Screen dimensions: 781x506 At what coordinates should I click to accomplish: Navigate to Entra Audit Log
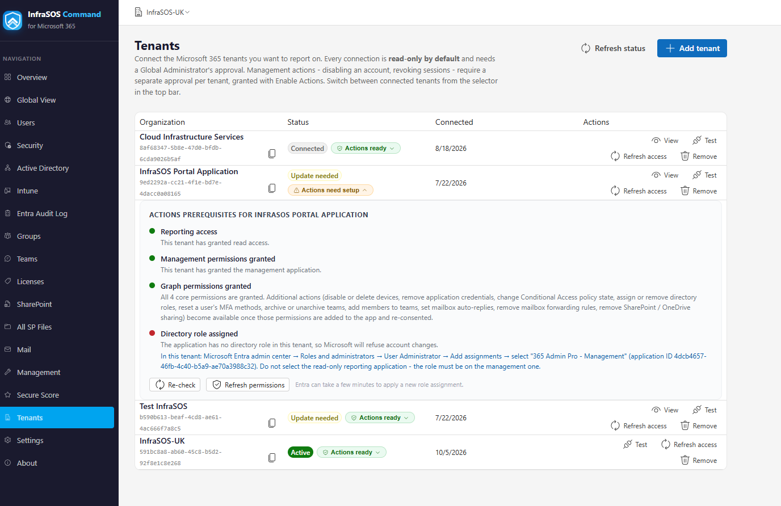pos(57,213)
